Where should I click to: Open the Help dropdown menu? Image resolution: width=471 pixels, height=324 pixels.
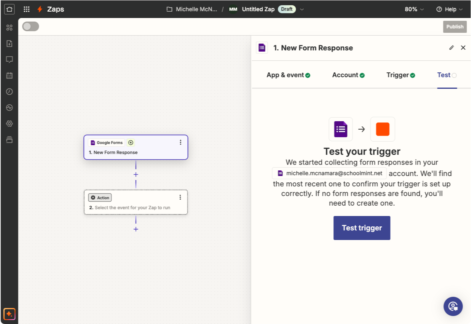[449, 9]
